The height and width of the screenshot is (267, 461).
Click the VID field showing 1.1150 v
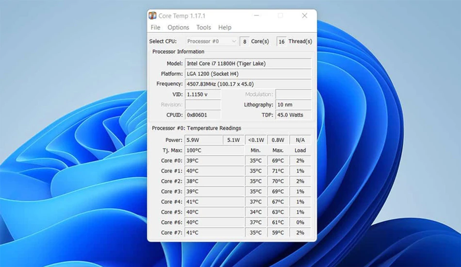click(203, 94)
